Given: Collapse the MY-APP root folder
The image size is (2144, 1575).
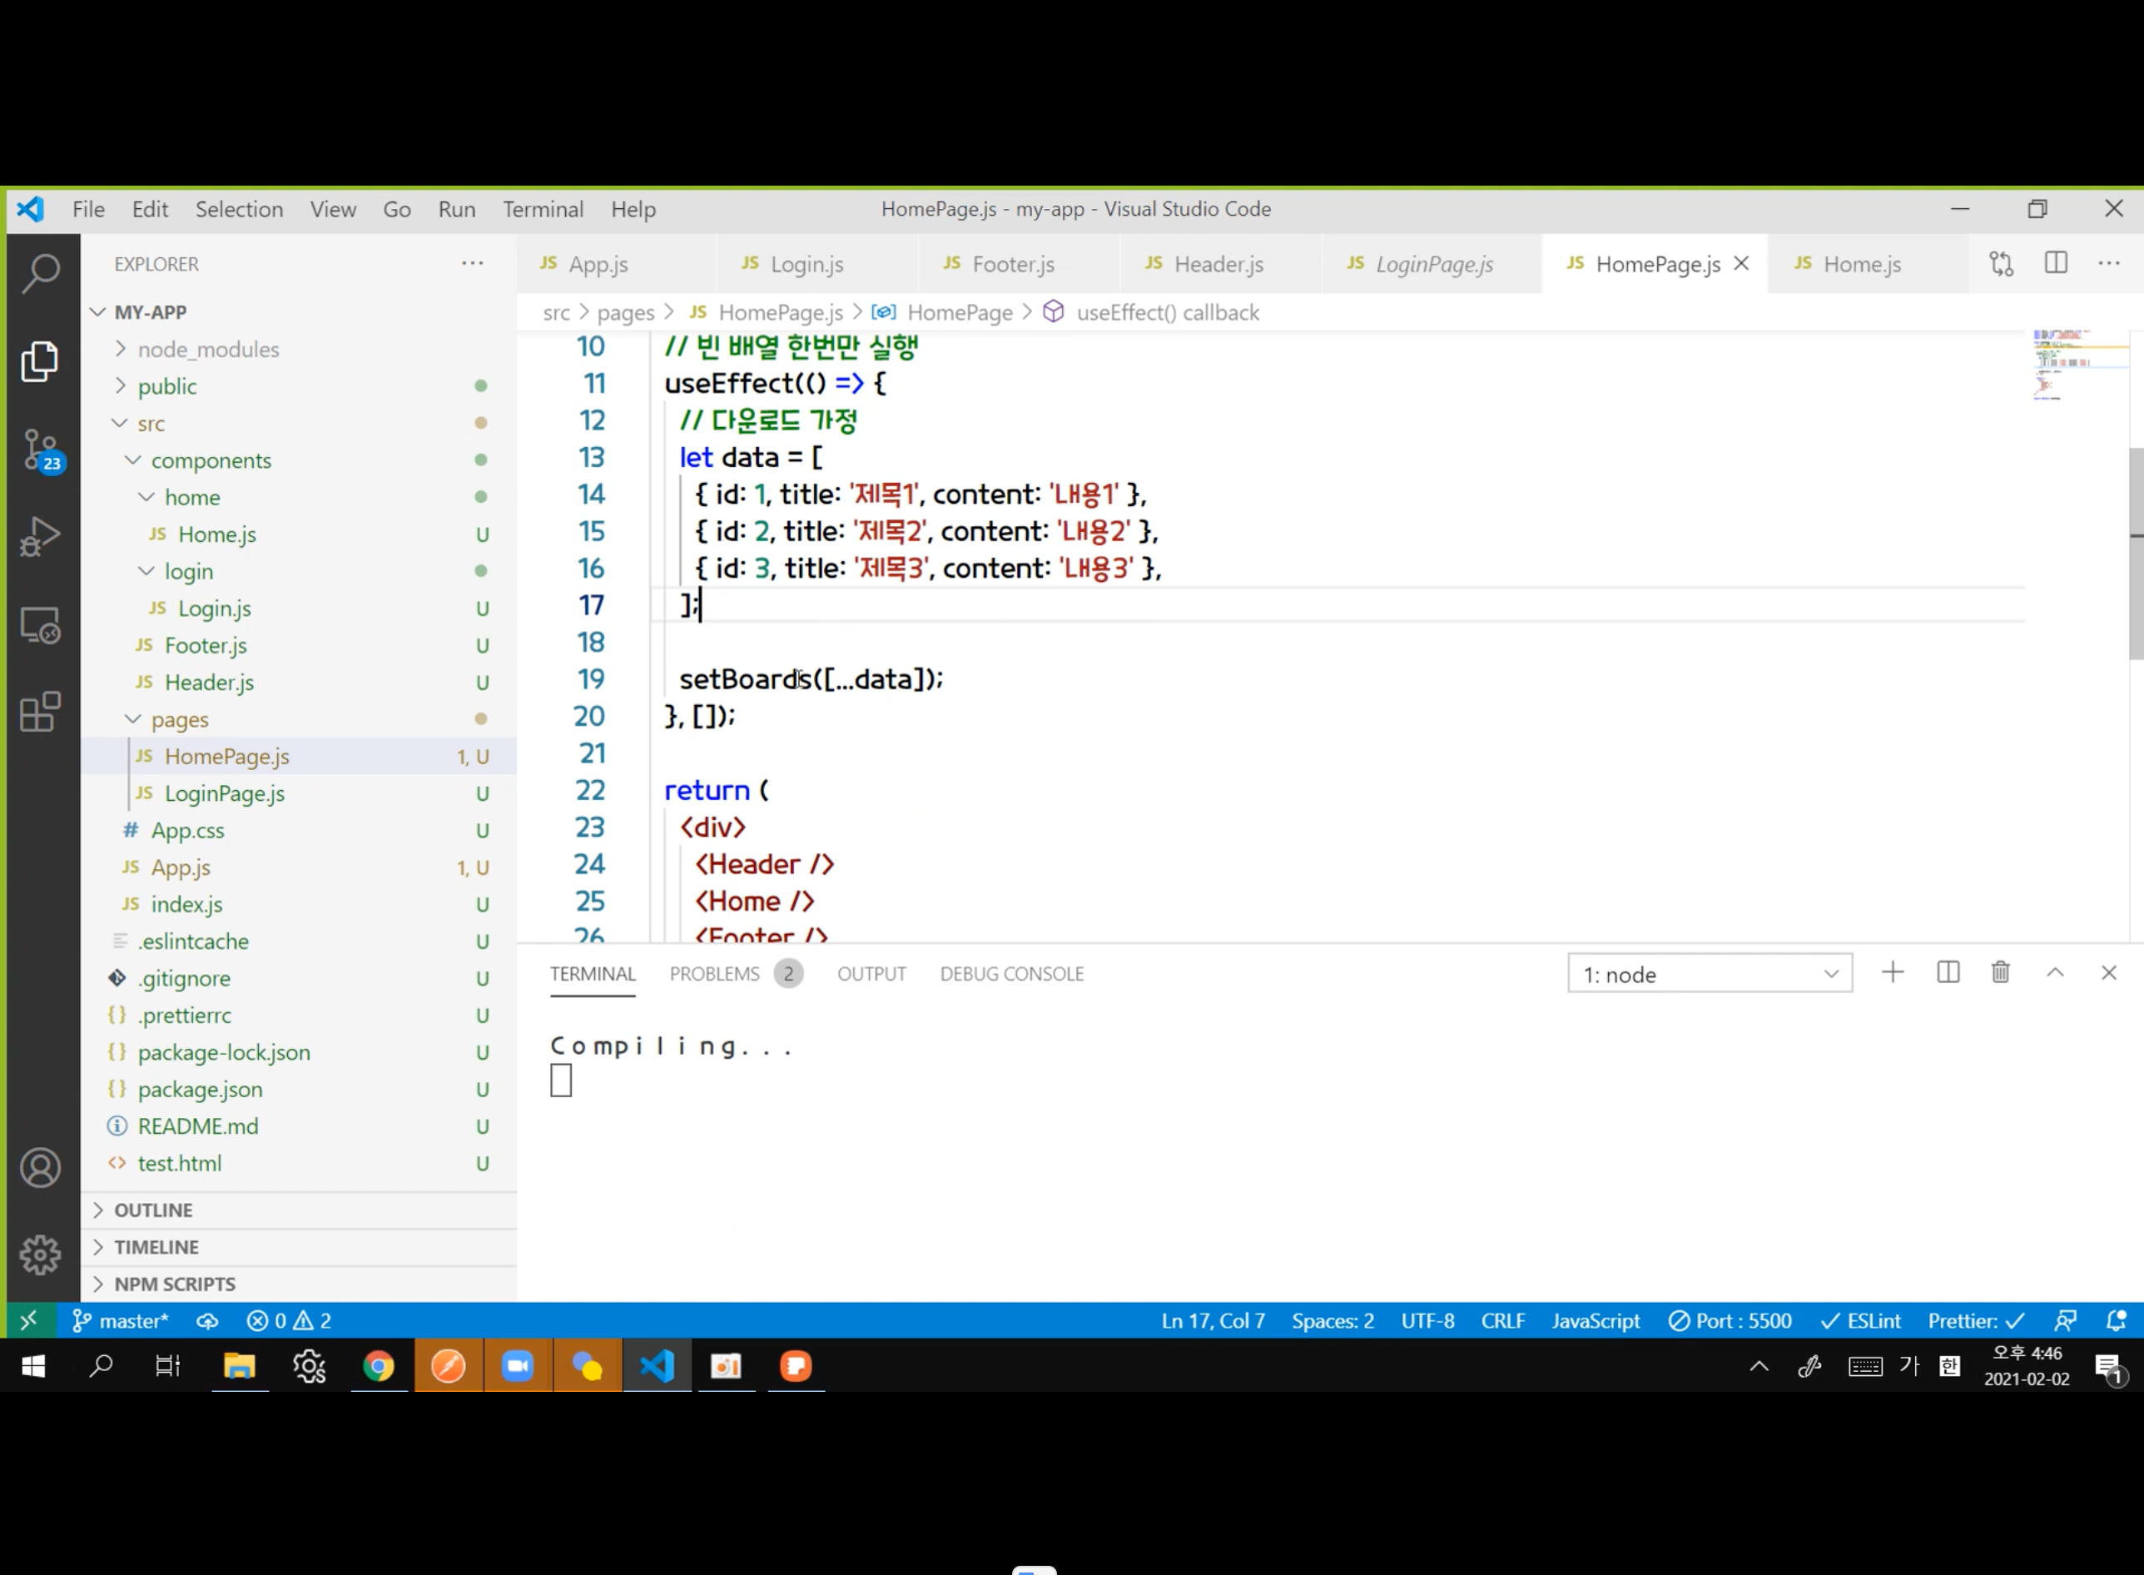Looking at the screenshot, I should pos(150,312).
